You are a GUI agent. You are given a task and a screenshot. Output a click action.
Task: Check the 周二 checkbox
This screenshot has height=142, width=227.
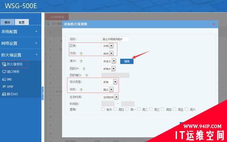coord(139,109)
